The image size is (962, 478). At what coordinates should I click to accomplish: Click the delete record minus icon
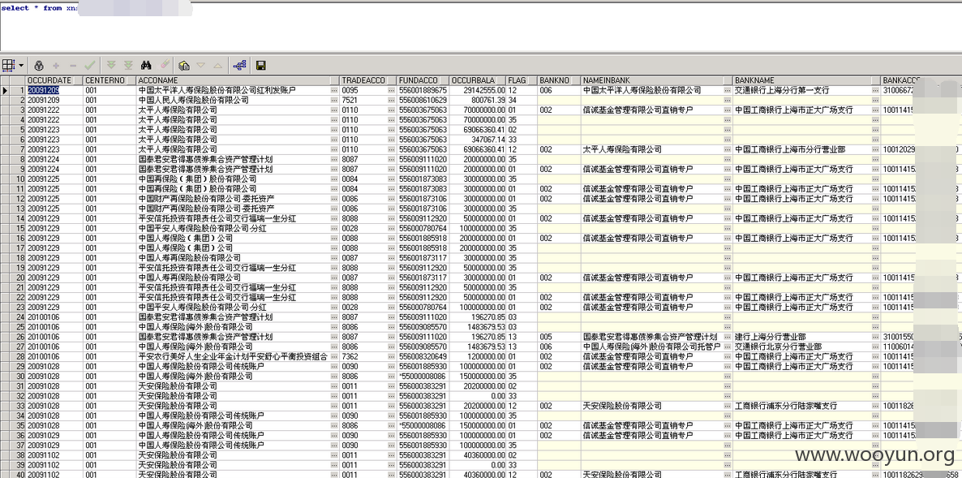point(73,65)
